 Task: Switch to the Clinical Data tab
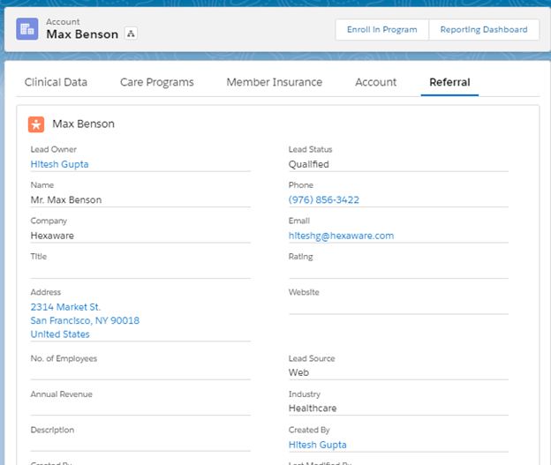[56, 82]
